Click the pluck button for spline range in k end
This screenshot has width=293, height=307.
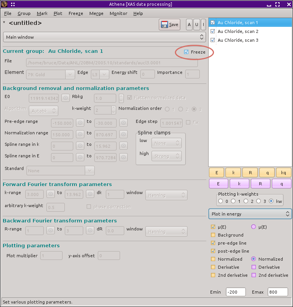click(123, 146)
